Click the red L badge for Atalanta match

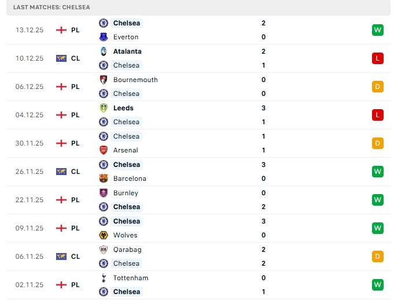pyautogui.click(x=378, y=58)
